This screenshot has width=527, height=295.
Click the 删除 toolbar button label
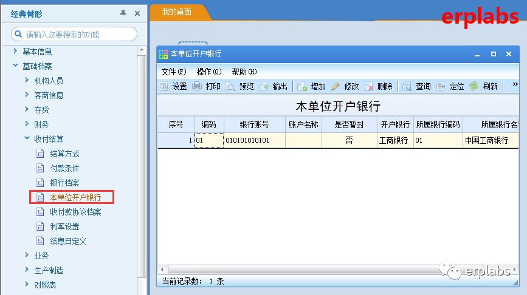pyautogui.click(x=385, y=87)
